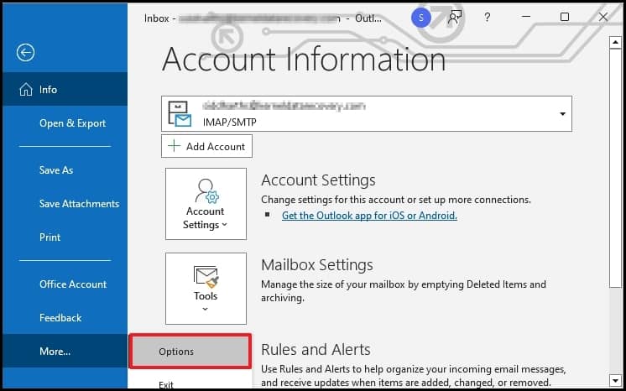Click the back arrow in the sidebar
The width and height of the screenshot is (626, 391).
point(25,52)
